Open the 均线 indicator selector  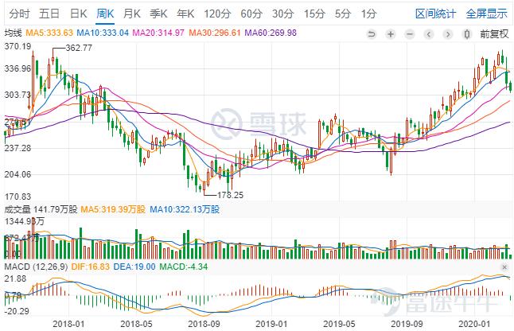coord(14,33)
